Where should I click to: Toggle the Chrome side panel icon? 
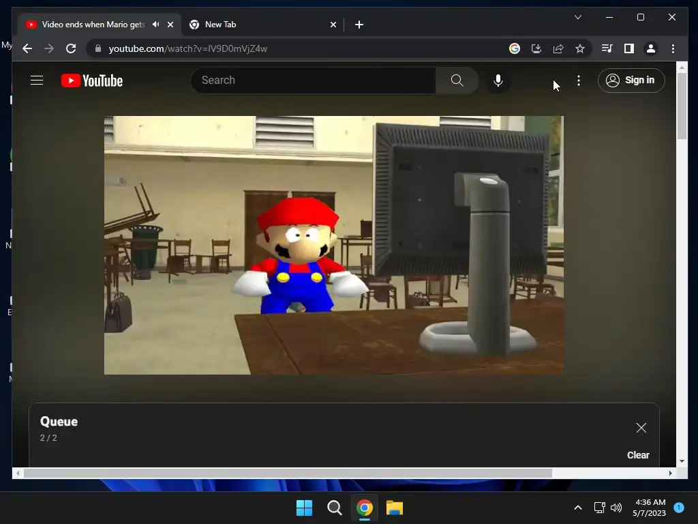(x=628, y=48)
